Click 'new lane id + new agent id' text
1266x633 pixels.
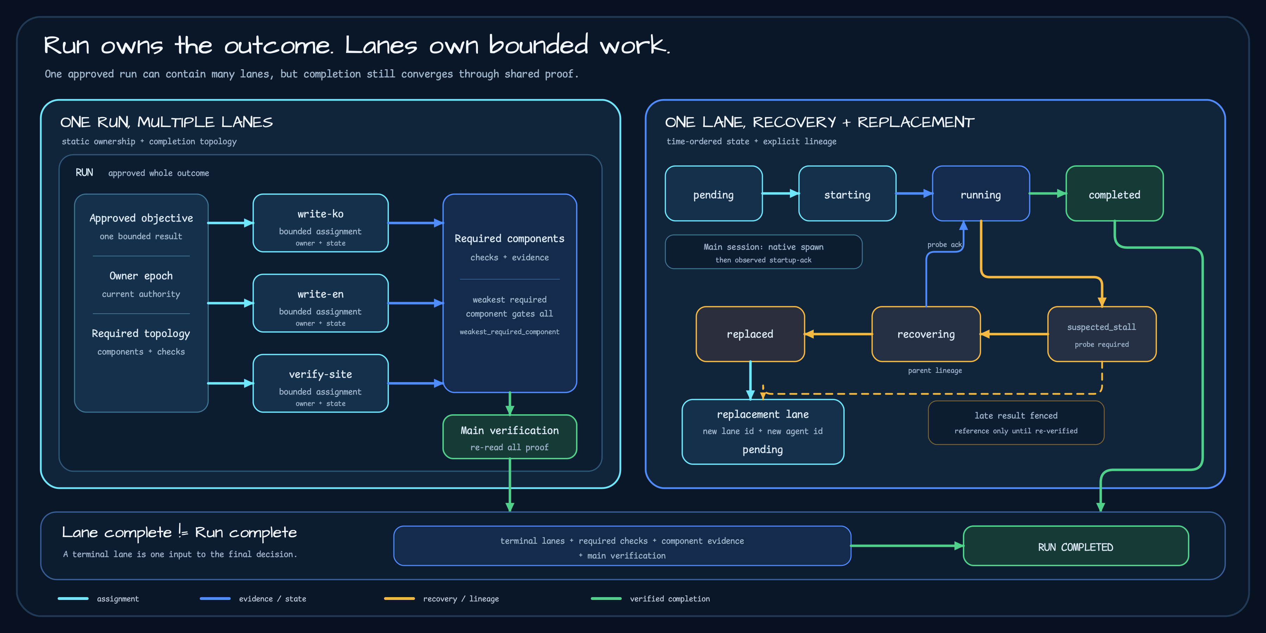click(x=763, y=431)
